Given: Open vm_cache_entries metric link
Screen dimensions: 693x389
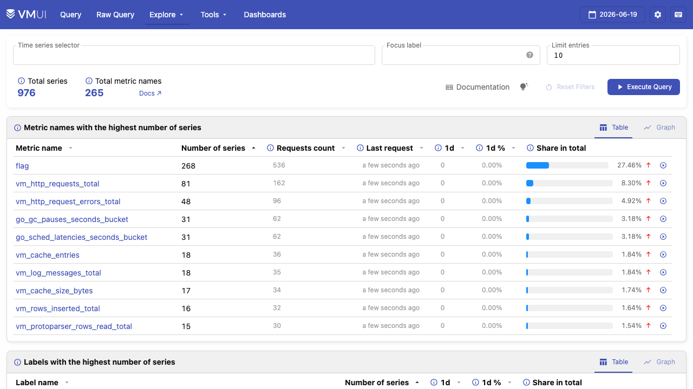Looking at the screenshot, I should pyautogui.click(x=48, y=255).
